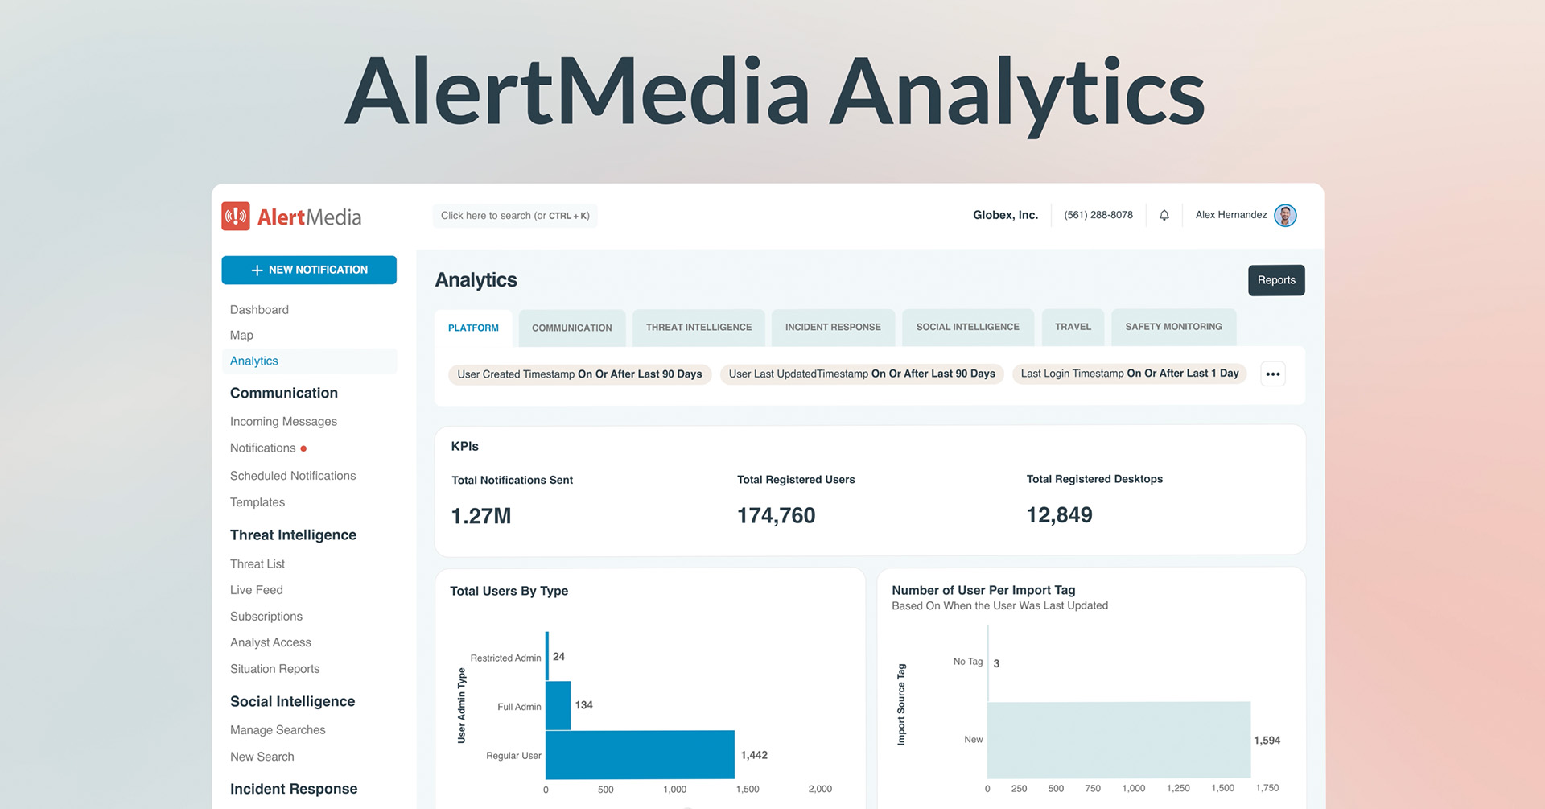Image resolution: width=1545 pixels, height=809 pixels.
Task: Open Incoming Messages in sidebar
Action: [283, 422]
